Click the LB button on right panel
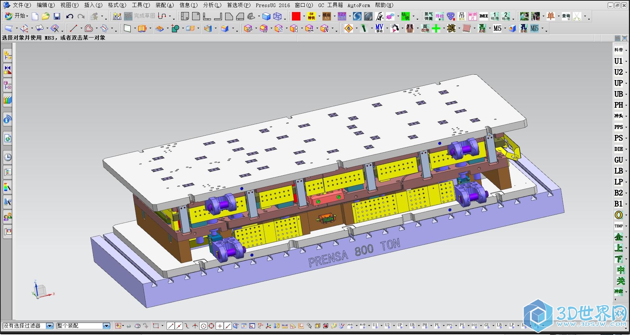Image resolution: width=630 pixels, height=335 pixels. coord(619,171)
